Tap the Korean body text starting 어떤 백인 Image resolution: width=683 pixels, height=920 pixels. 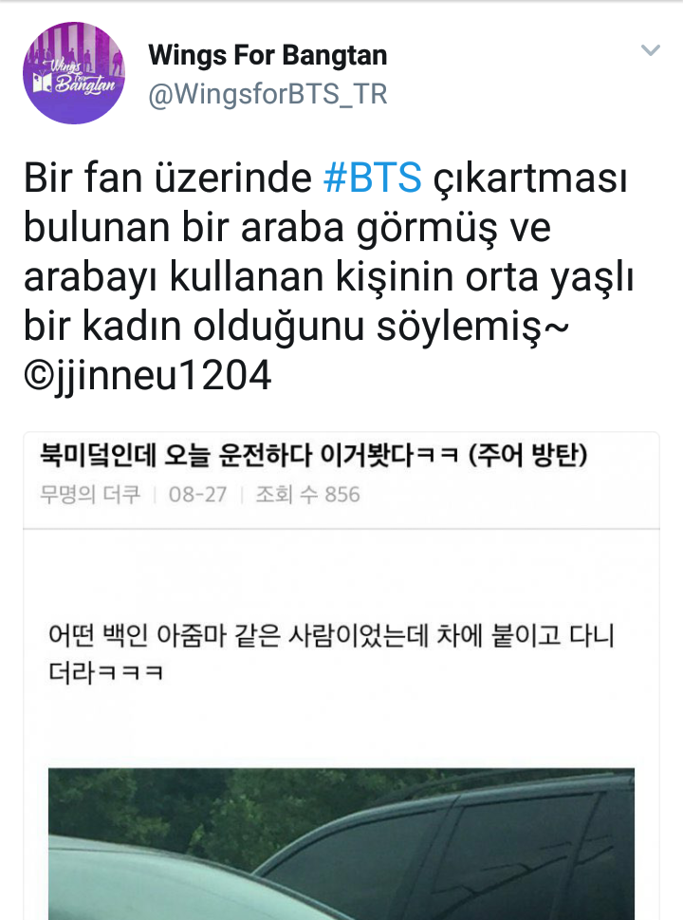(331, 653)
